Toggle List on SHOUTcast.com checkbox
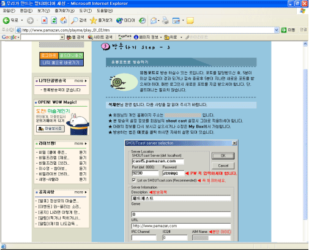Screen dimensions: 309x250 (133, 180)
